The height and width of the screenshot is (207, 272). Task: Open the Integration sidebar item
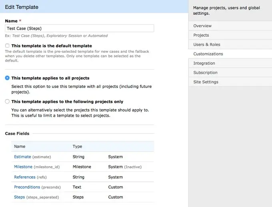[x=230, y=63]
